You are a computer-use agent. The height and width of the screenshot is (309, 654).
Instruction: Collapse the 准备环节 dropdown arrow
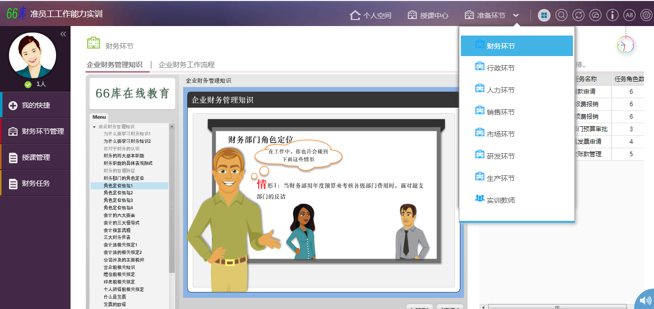(516, 16)
